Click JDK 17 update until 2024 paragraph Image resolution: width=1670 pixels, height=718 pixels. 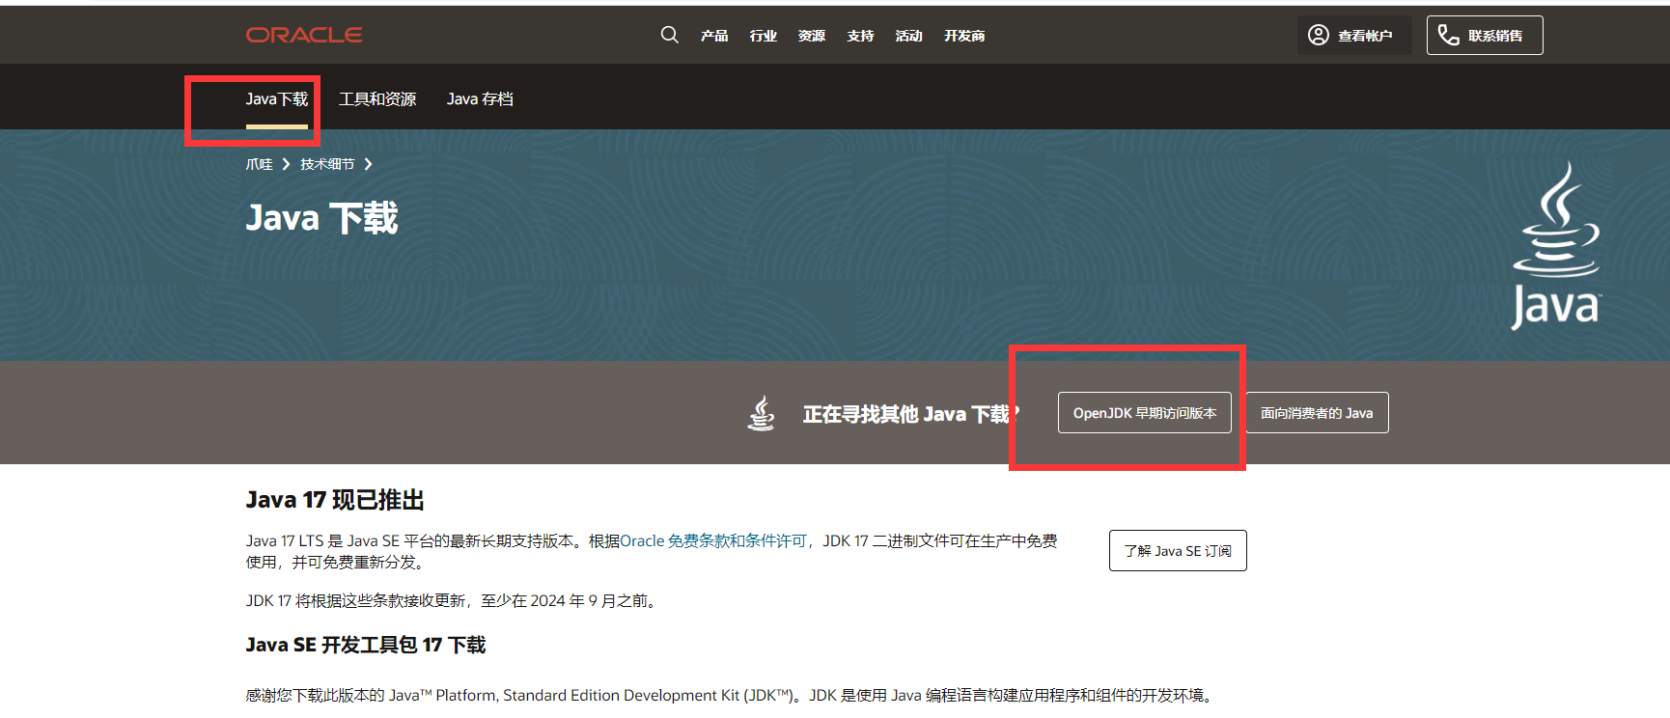pyautogui.click(x=454, y=601)
